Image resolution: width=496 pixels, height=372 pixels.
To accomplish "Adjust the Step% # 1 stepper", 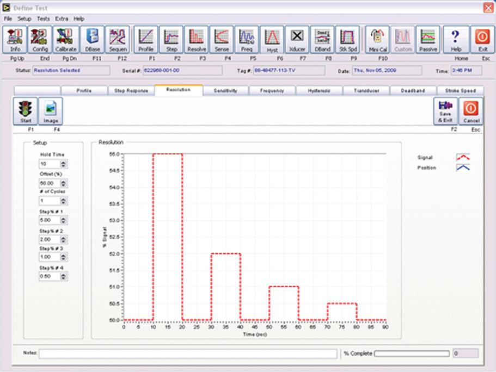I will 64,220.
